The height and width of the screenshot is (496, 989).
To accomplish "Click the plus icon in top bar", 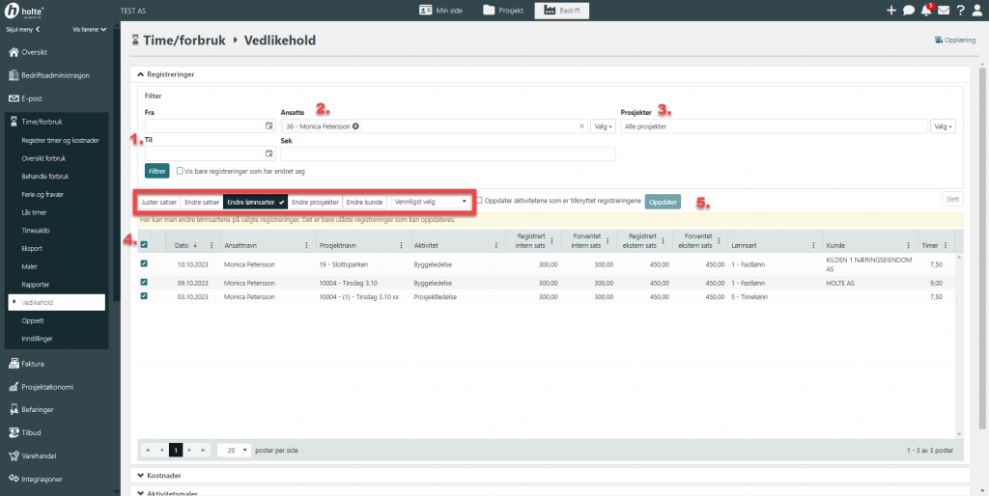I will pos(890,11).
